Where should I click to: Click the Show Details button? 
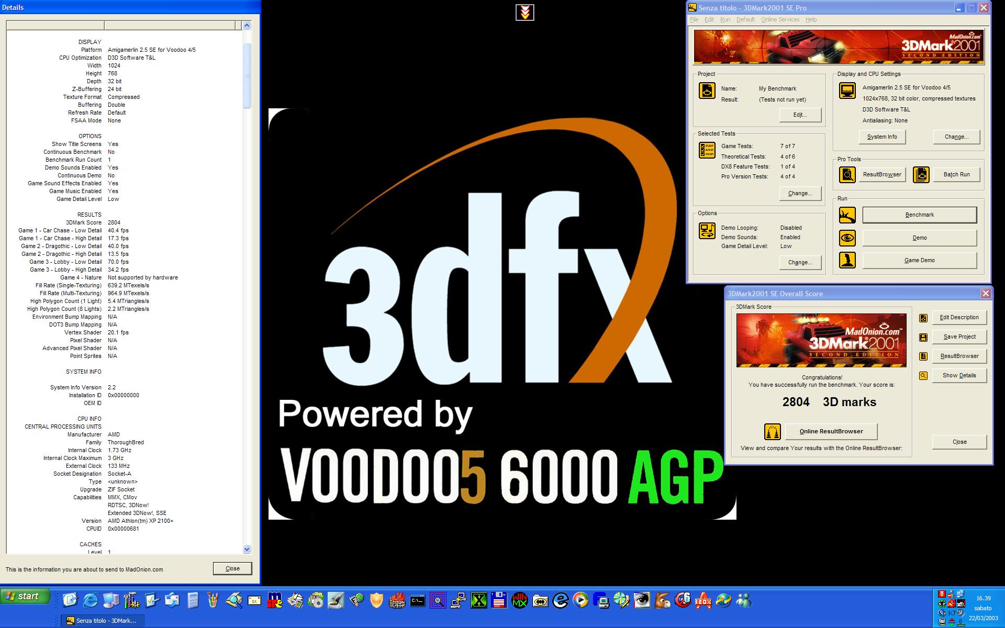point(959,376)
